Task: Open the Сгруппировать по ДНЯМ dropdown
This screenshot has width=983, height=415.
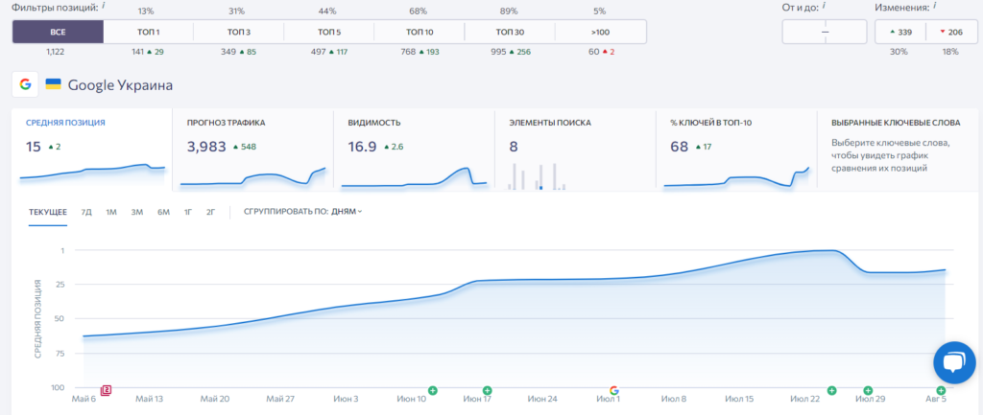Action: (x=302, y=212)
